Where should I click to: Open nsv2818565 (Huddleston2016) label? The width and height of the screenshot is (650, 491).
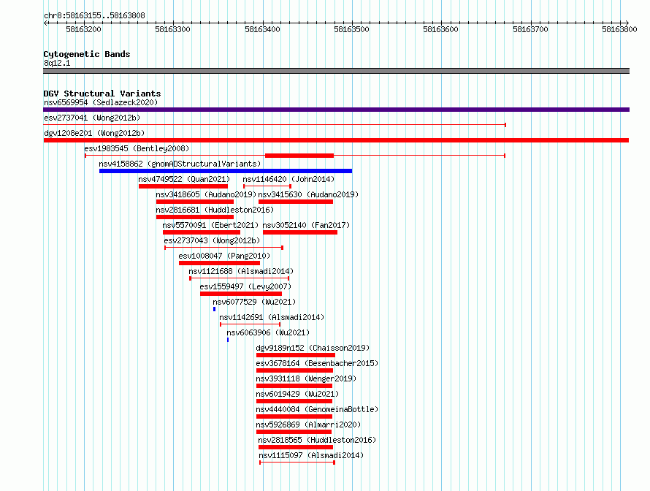(317, 440)
